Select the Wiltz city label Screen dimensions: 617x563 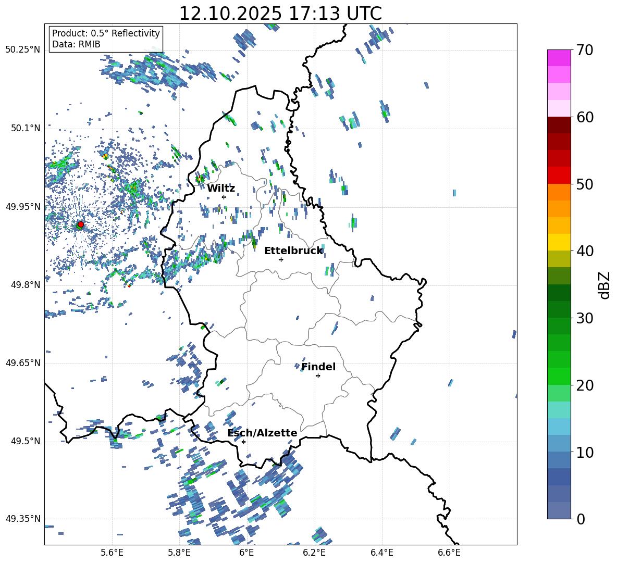[221, 189]
